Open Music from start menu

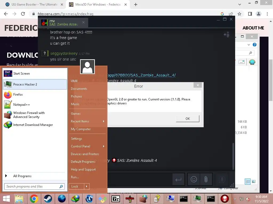[75, 104]
